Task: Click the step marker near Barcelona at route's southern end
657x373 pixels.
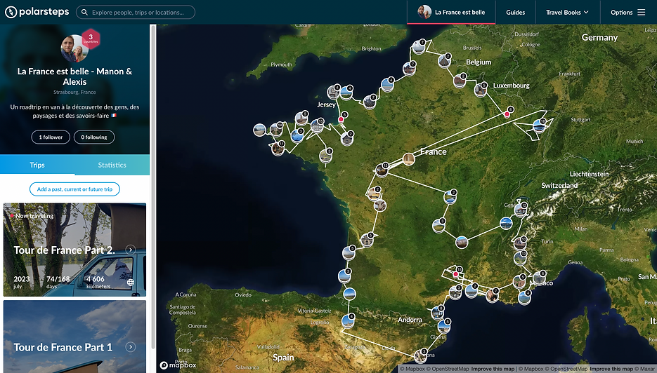Action: [x=420, y=356]
